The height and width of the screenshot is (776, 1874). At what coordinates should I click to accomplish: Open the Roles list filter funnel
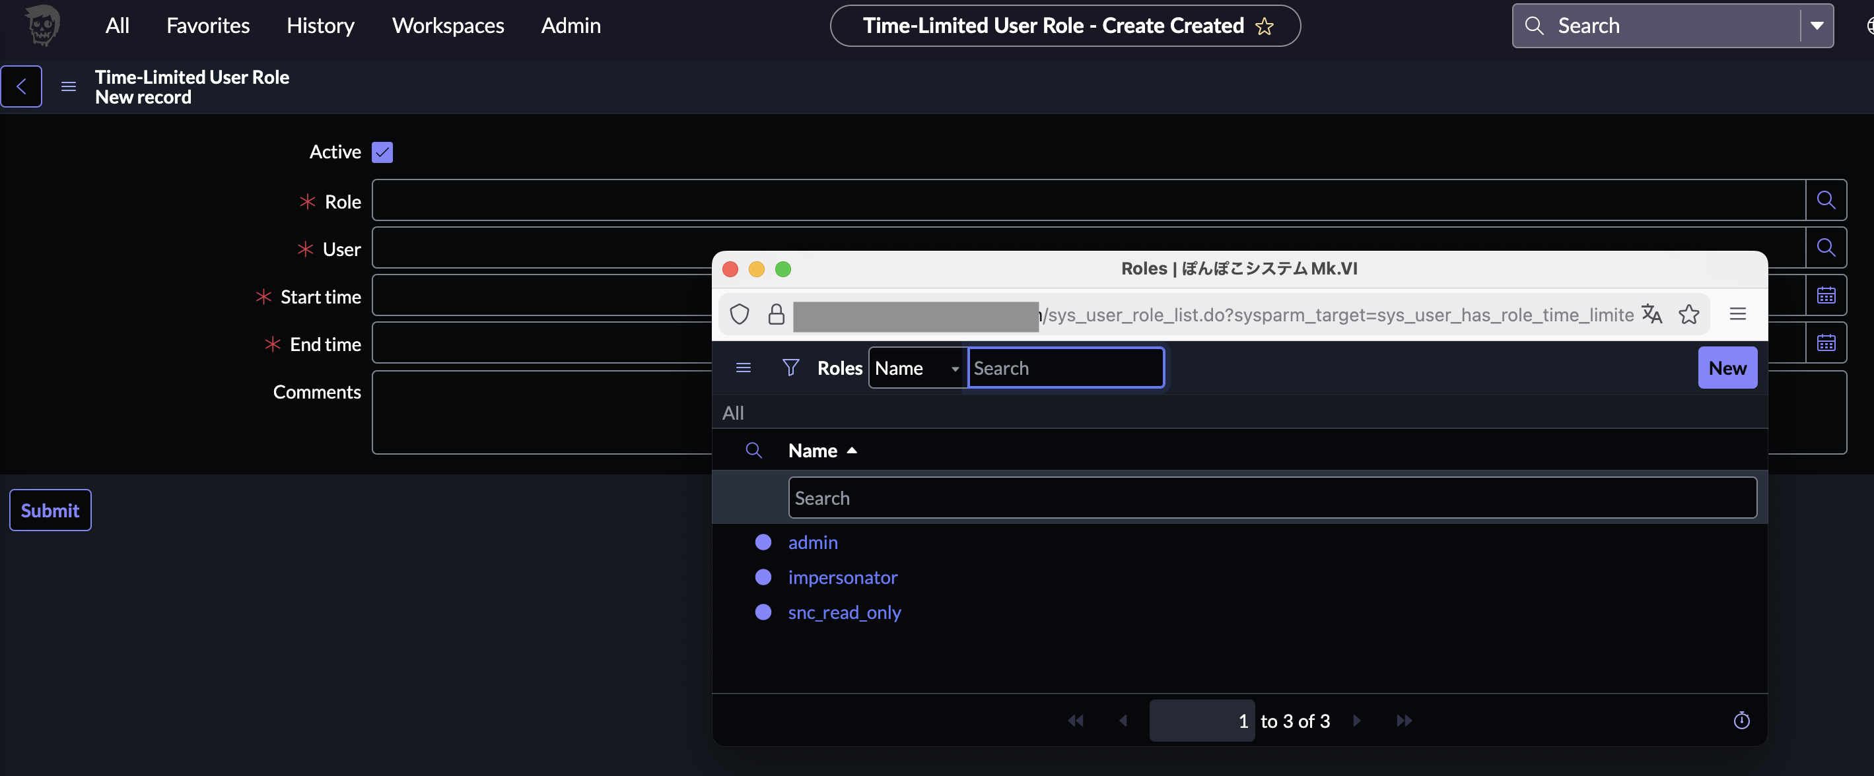coord(790,368)
